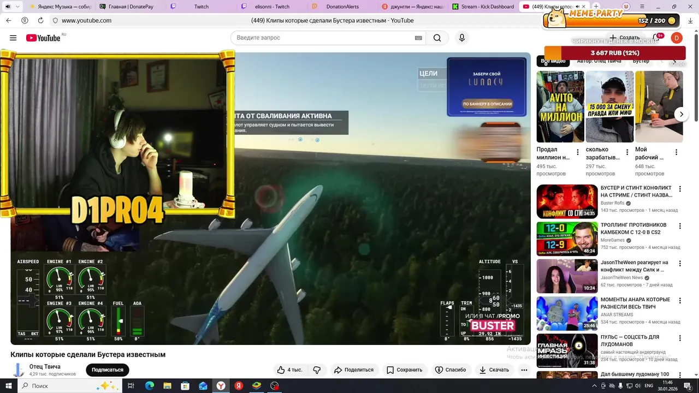Start voice search with the microphone
Screen dimensions: 699x393
[462, 38]
